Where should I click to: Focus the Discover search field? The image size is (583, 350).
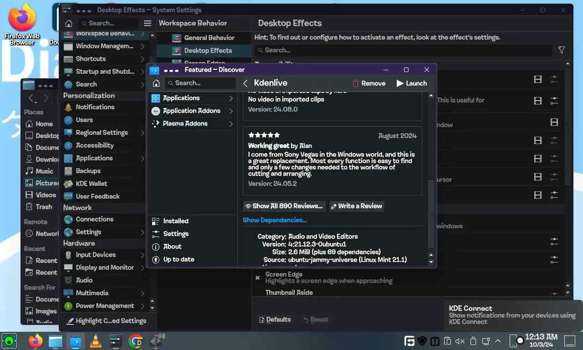200,83
